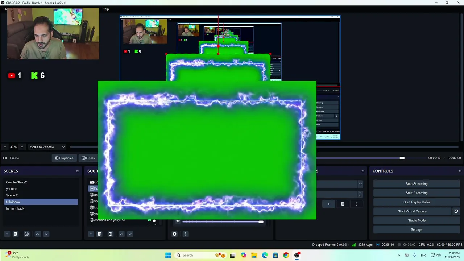464x261 pixels.
Task: Select the be right back scene
Action: [41, 208]
